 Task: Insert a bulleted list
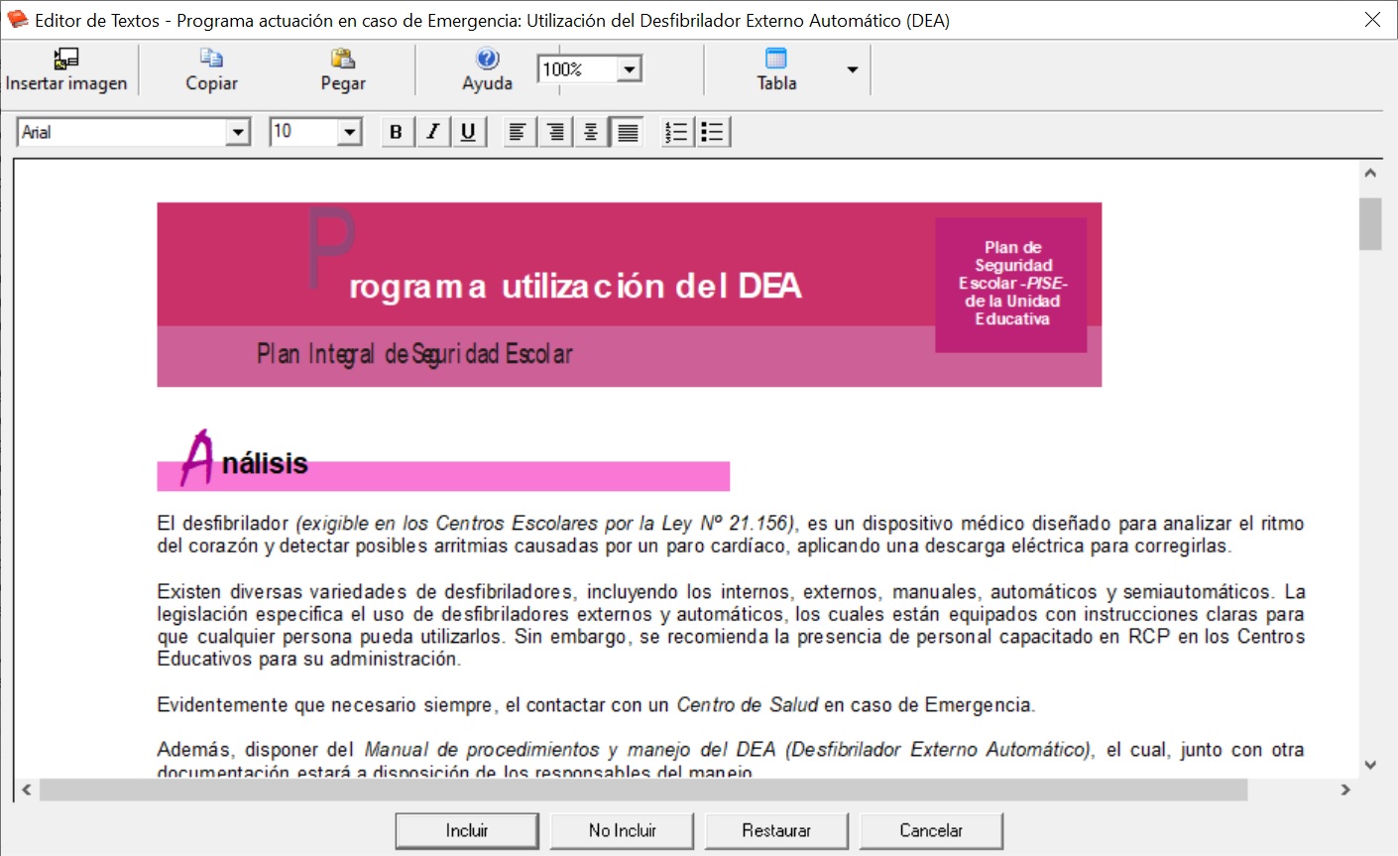(713, 132)
